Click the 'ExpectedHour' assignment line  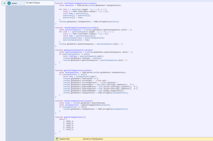(x=98, y=84)
